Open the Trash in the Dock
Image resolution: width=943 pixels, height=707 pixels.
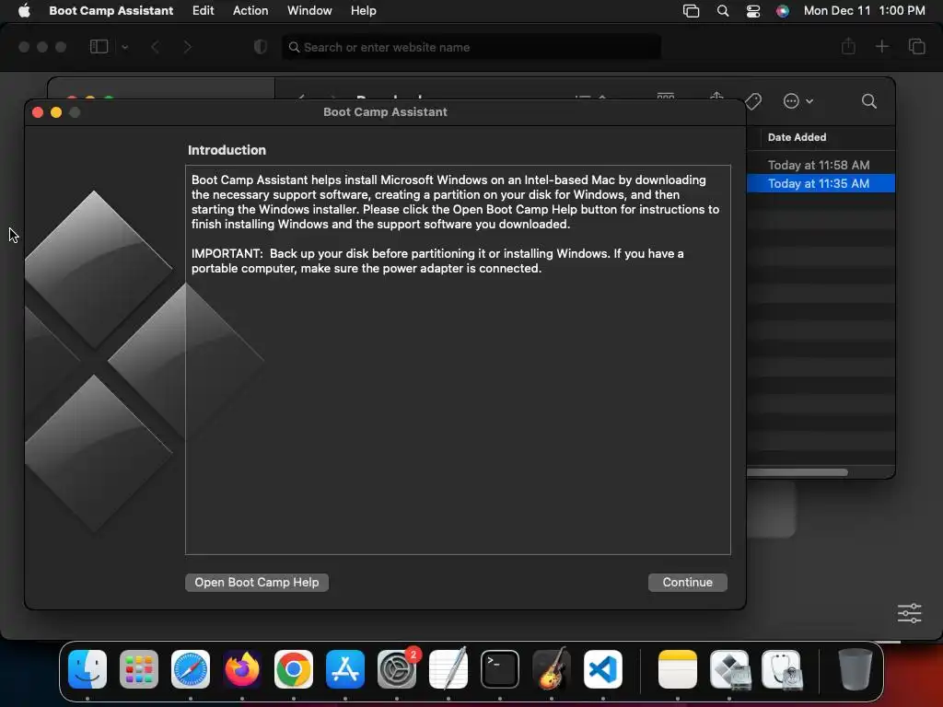click(856, 669)
